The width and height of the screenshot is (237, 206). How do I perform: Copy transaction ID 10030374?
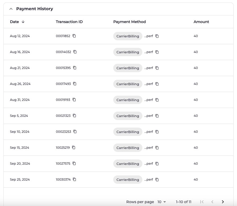tap(74, 180)
